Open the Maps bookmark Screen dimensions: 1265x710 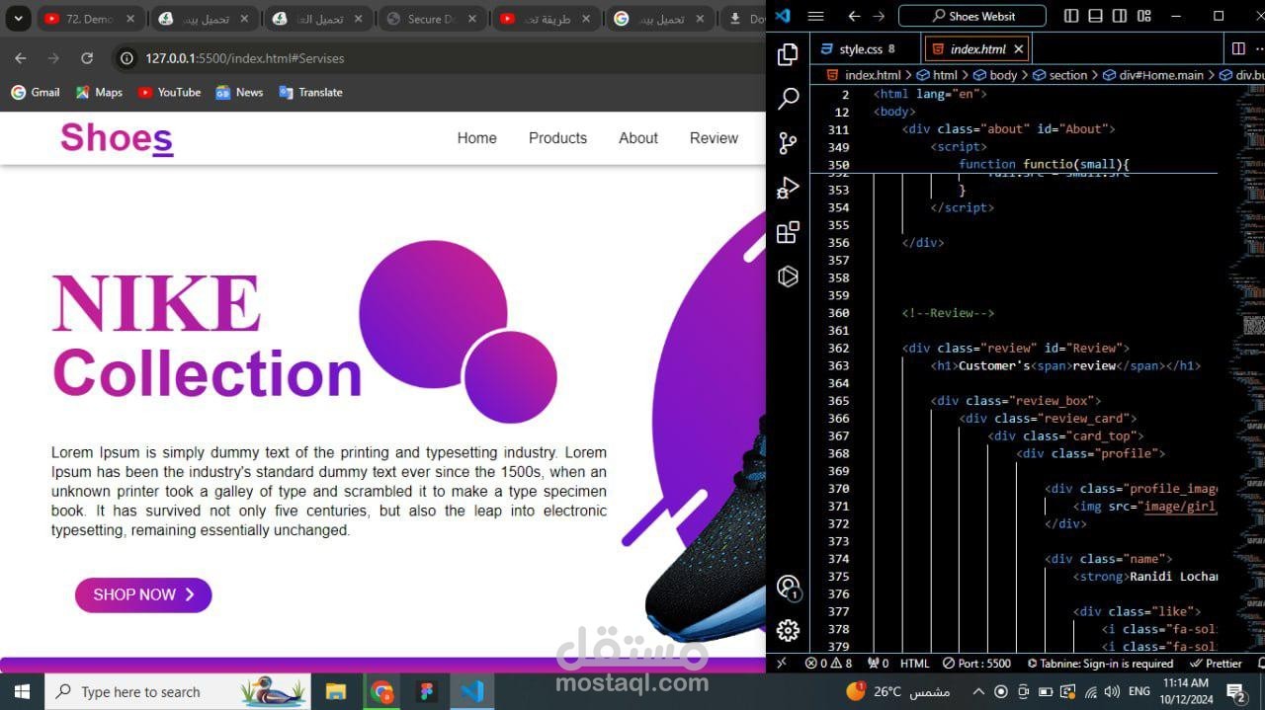pyautogui.click(x=99, y=92)
